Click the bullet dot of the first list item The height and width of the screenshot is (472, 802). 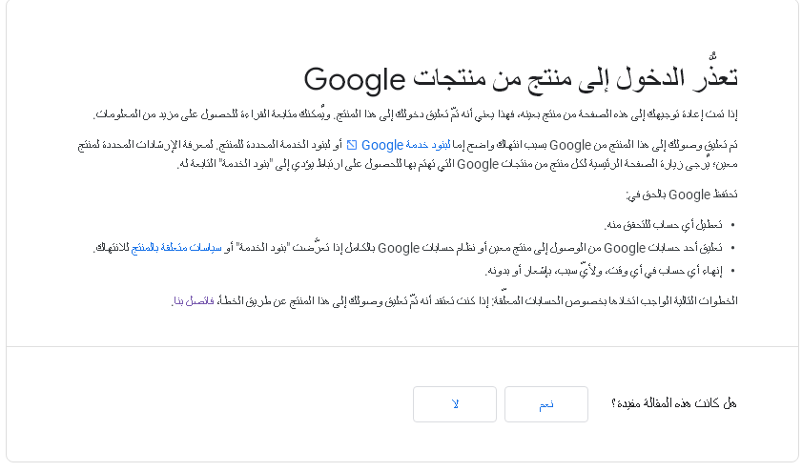733,225
